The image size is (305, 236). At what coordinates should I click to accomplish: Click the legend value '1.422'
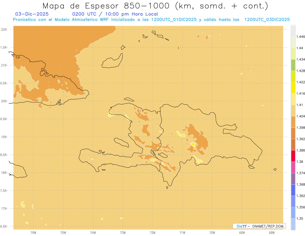coord(301,82)
